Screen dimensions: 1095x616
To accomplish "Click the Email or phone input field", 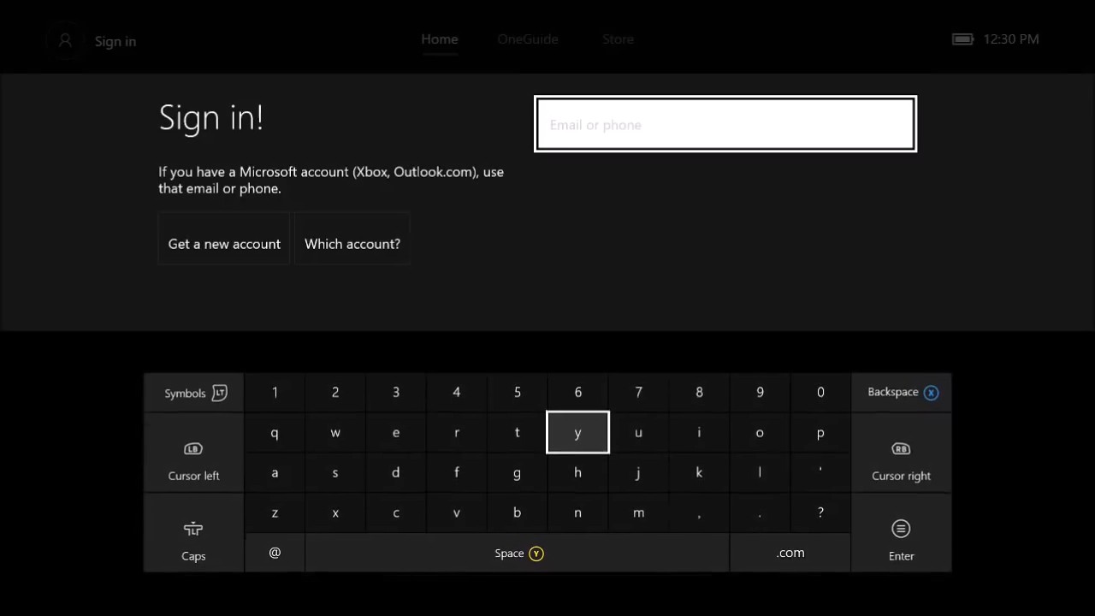I will pos(725,124).
